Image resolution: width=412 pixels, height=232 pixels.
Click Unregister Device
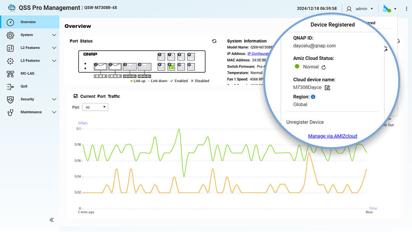pos(305,122)
